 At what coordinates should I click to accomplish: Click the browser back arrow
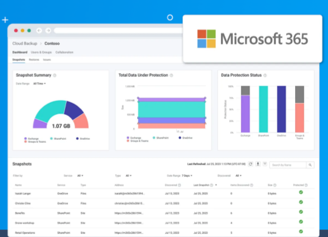(x=39, y=30)
